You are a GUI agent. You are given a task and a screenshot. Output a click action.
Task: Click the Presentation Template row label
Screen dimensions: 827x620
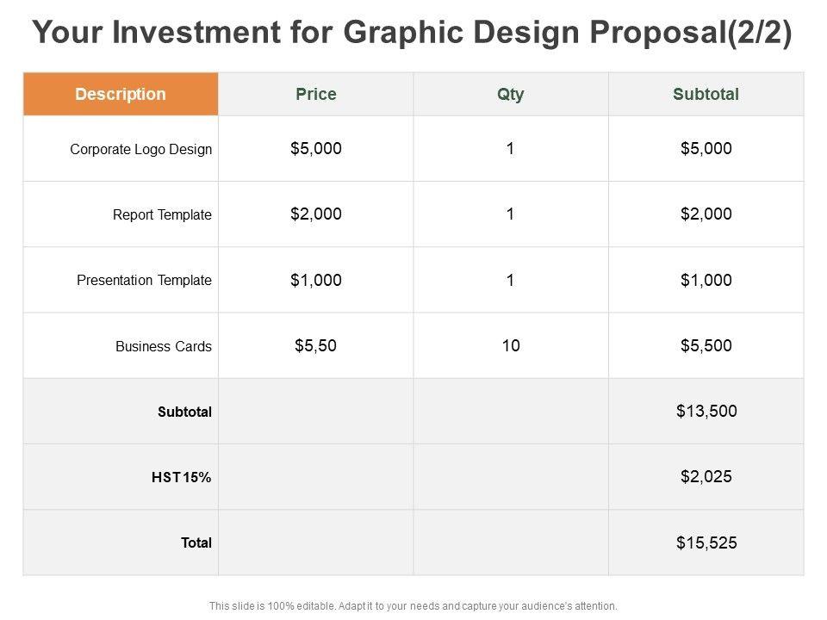click(144, 281)
